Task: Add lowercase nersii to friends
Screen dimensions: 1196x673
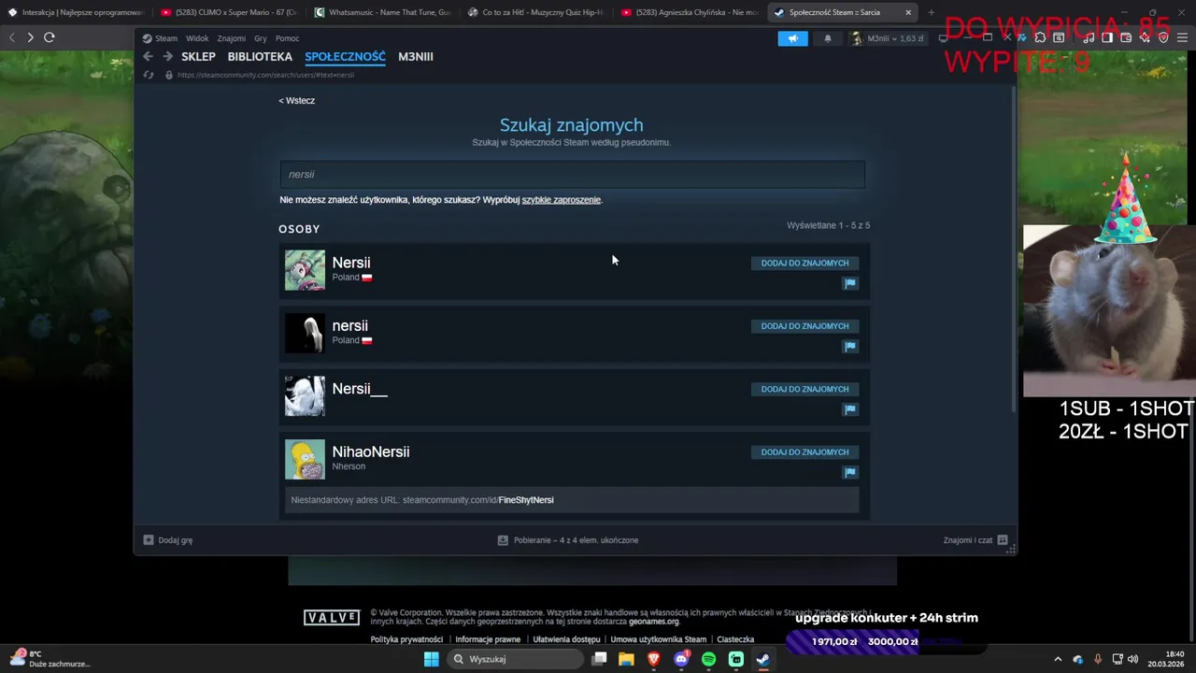Action: point(804,326)
